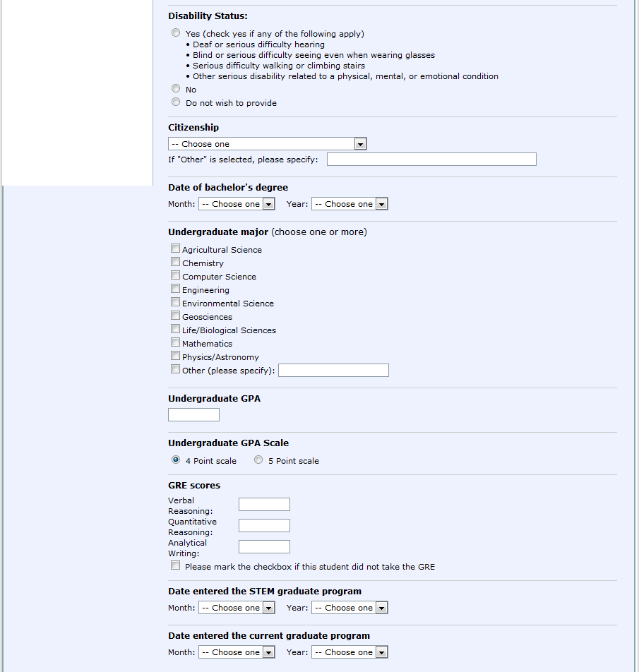Click the Verbal Reasoning score field
The width and height of the screenshot is (639, 672).
[264, 504]
